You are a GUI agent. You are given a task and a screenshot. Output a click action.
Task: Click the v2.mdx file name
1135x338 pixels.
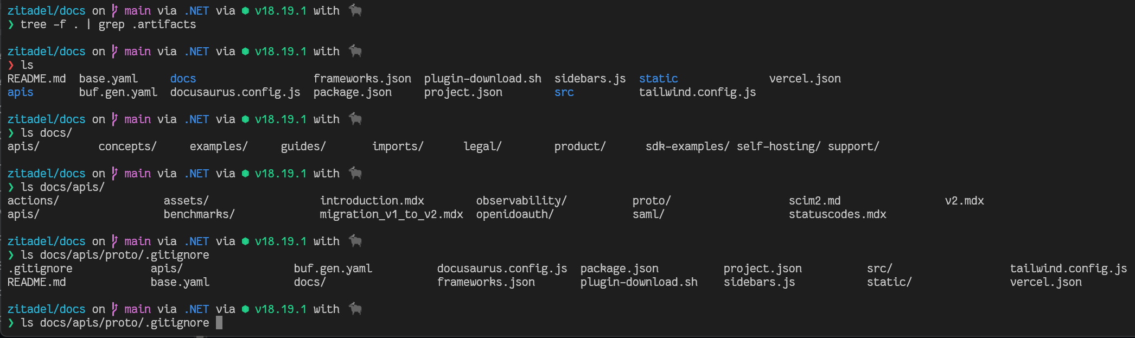[x=964, y=201]
